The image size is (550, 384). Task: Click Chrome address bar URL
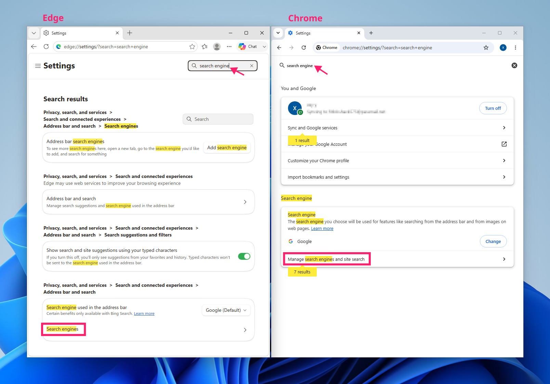click(x=387, y=48)
